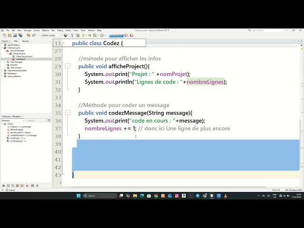The width and height of the screenshot is (304, 228).
Task: Open the File menu
Action: pyautogui.click(x=8, y=30)
